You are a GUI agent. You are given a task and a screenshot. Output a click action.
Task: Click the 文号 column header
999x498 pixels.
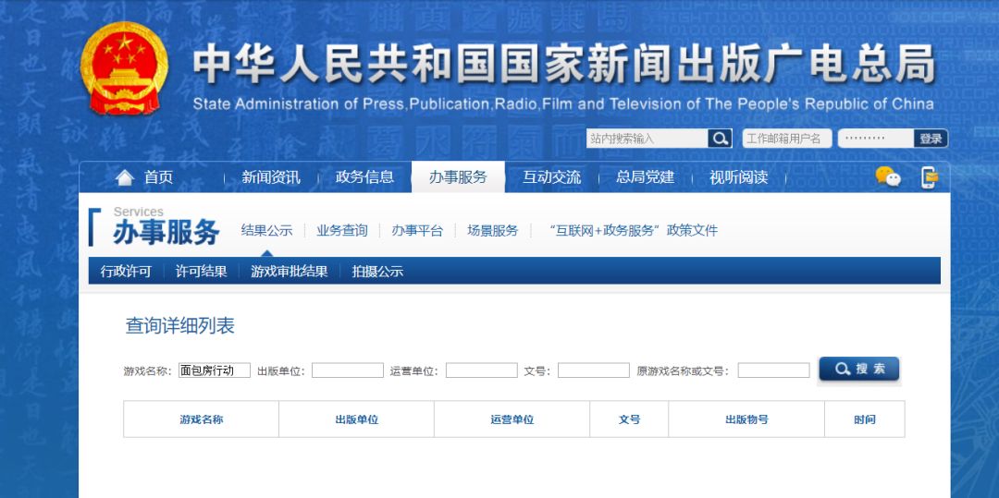click(x=630, y=419)
